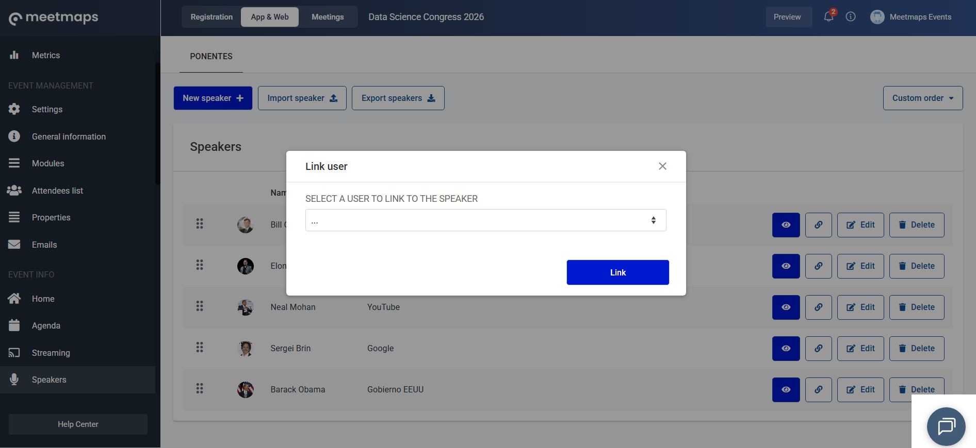
Task: Open the live chat bubble icon
Action: pyautogui.click(x=946, y=426)
